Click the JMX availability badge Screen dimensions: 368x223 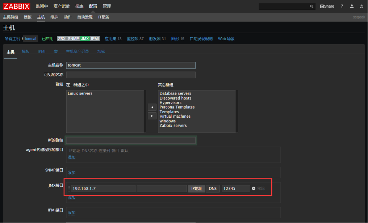coord(85,39)
